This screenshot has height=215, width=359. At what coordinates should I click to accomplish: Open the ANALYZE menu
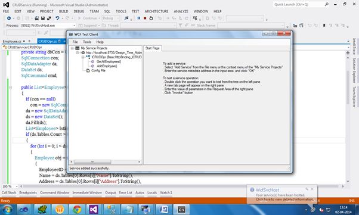click(x=181, y=11)
